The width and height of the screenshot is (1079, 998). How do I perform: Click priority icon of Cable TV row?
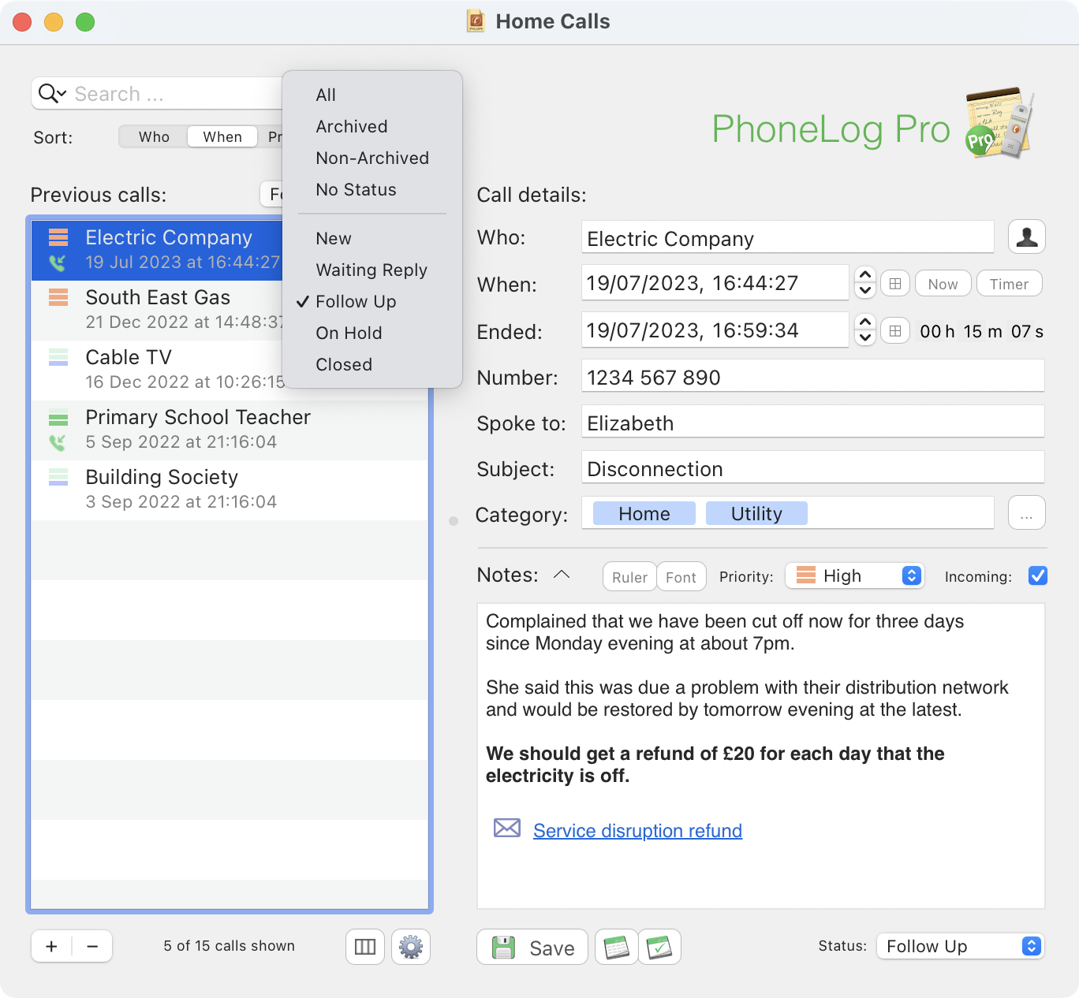pyautogui.click(x=58, y=357)
